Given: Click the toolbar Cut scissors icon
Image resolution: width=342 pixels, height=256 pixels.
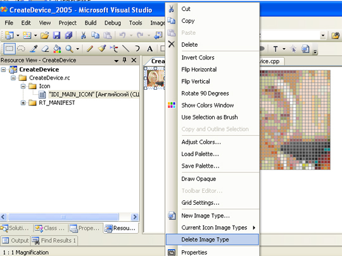Looking at the screenshot, I should coord(83,35).
